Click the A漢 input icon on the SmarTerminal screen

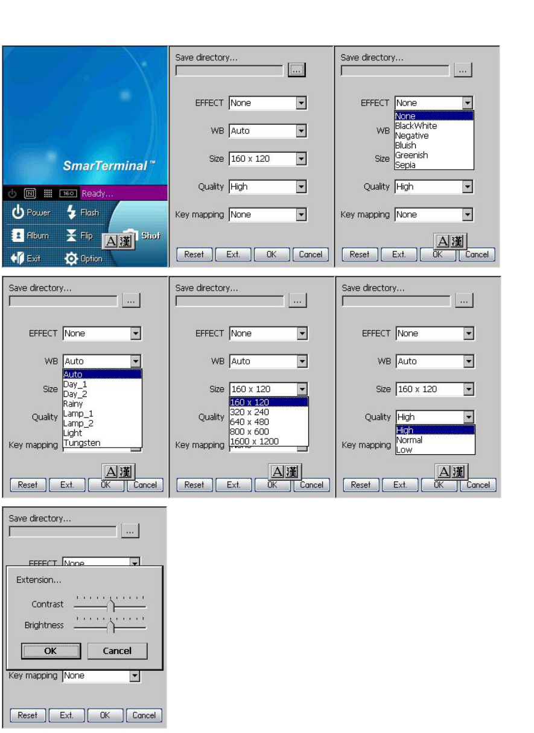click(118, 241)
